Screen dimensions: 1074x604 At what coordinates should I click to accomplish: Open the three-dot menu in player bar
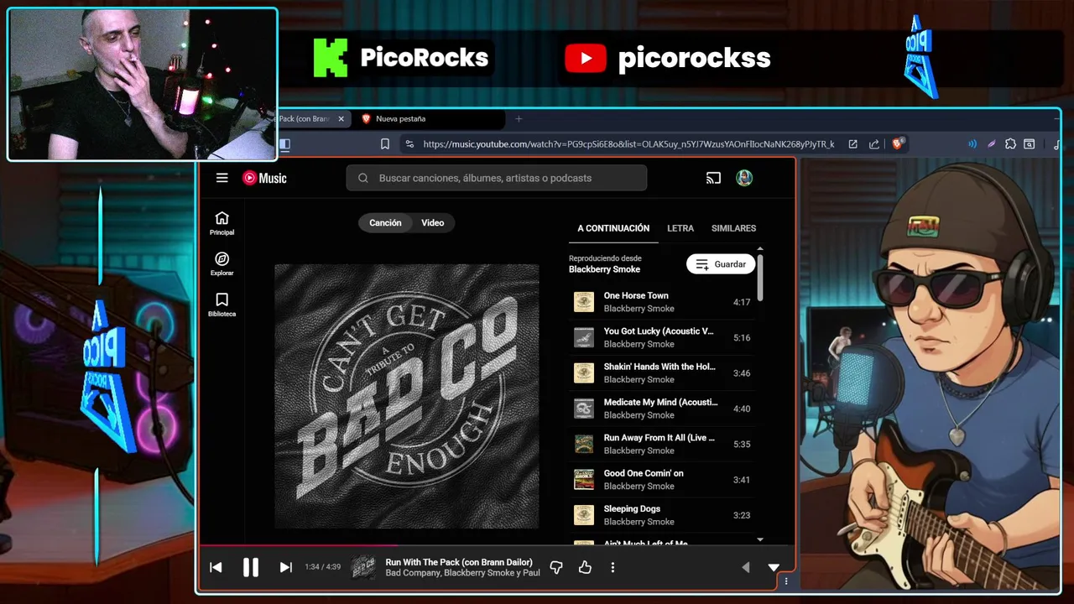(x=613, y=568)
